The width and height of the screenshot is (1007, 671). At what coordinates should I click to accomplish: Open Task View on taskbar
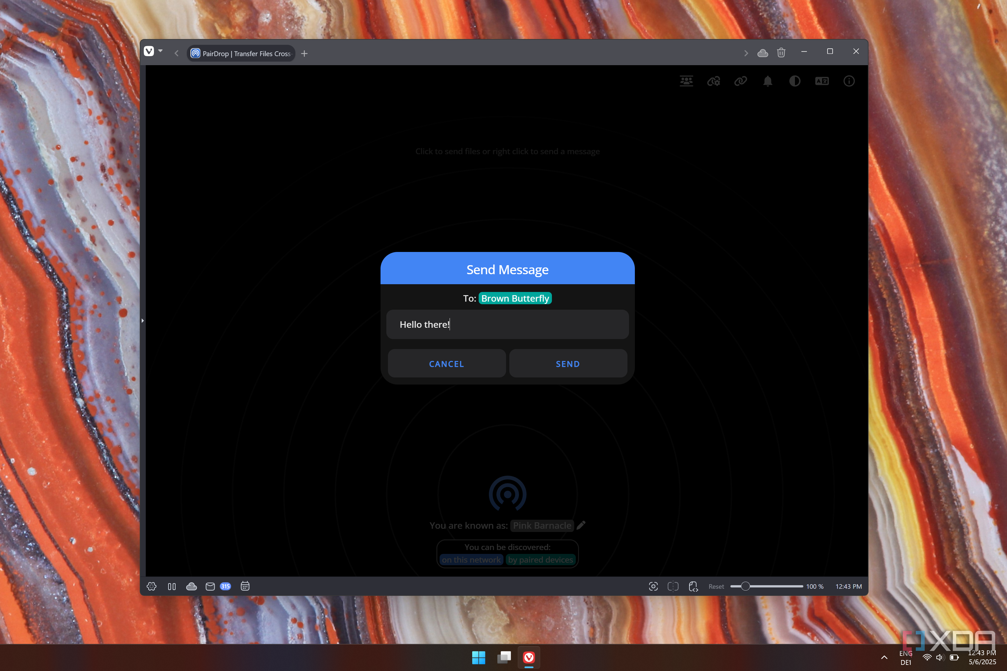pyautogui.click(x=504, y=657)
